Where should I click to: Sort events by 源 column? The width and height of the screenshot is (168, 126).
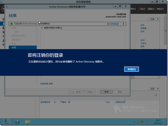[69, 102]
